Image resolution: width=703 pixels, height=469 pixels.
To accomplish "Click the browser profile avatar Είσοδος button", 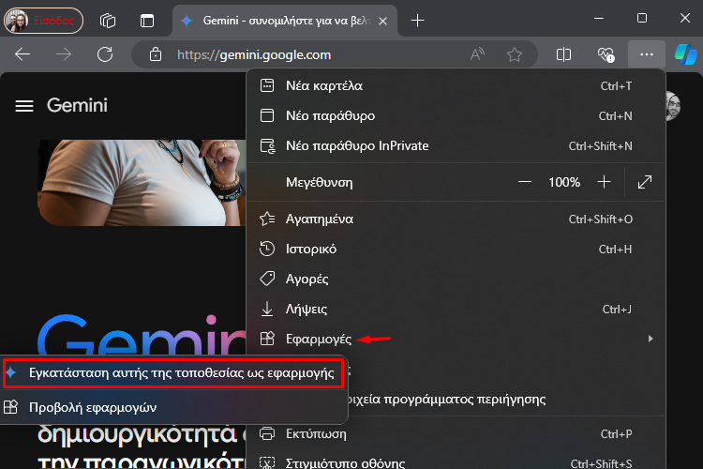I will tap(43, 21).
